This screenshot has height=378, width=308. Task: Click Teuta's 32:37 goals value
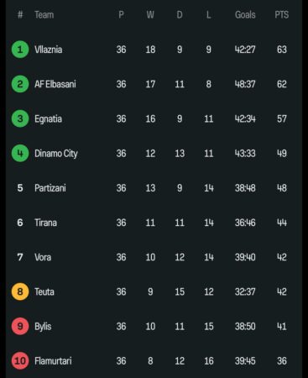(245, 291)
